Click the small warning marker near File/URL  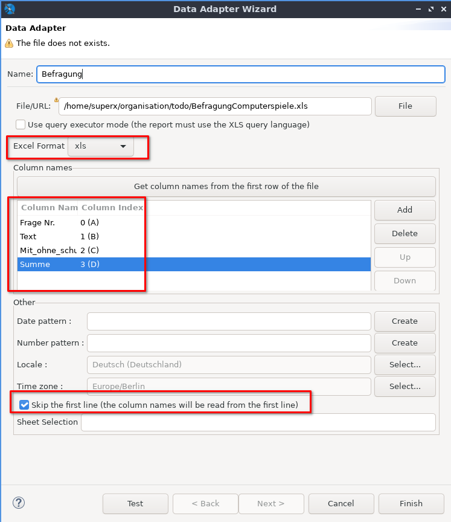tap(56, 100)
